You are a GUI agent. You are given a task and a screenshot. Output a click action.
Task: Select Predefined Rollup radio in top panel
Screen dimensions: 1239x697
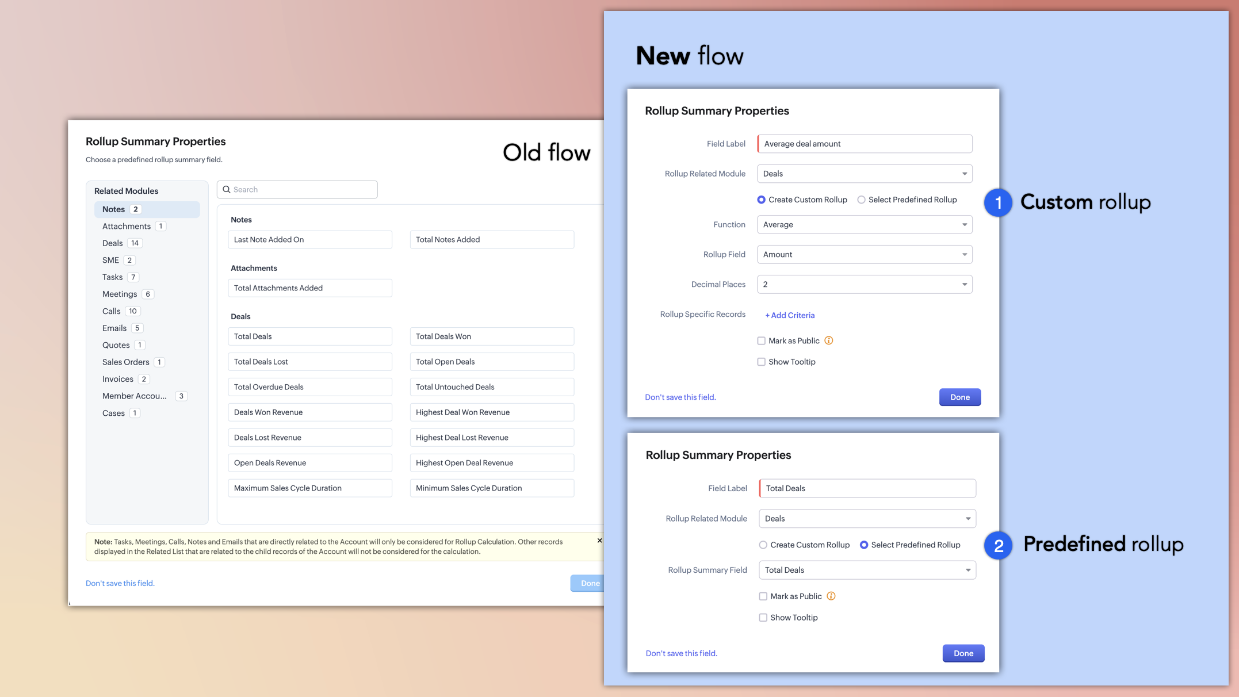(861, 200)
